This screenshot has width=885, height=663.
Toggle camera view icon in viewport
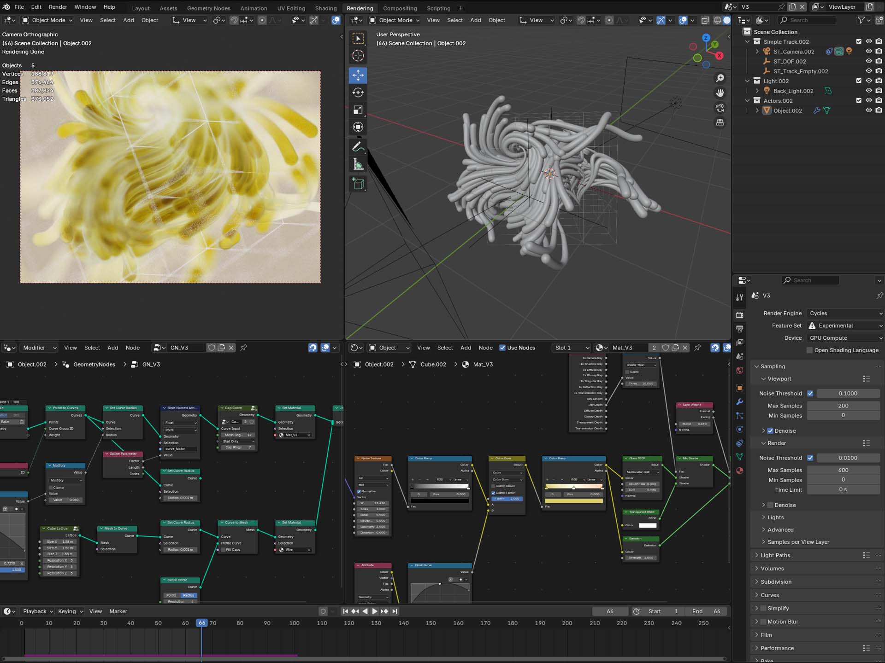(720, 108)
